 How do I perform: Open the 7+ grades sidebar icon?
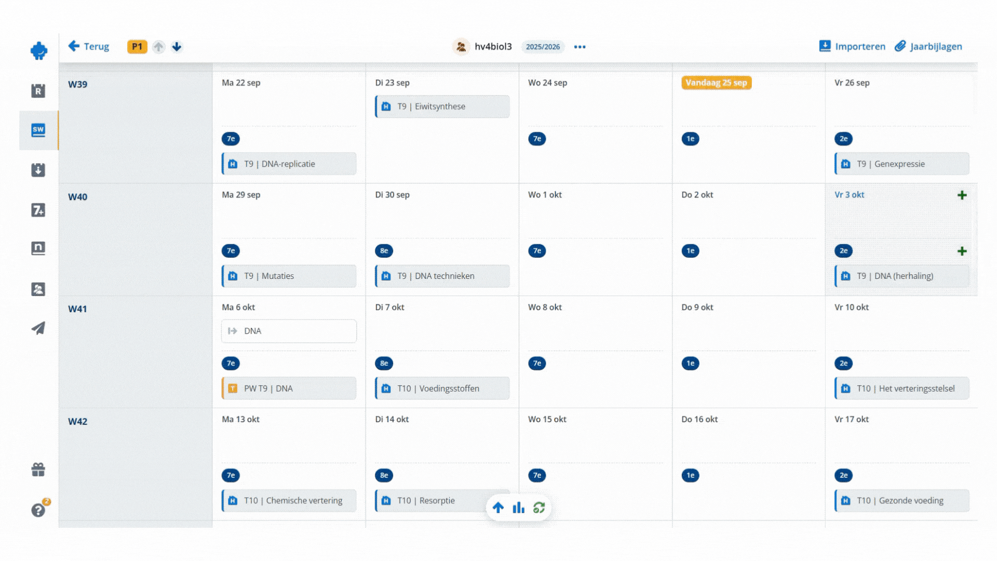pyautogui.click(x=38, y=210)
